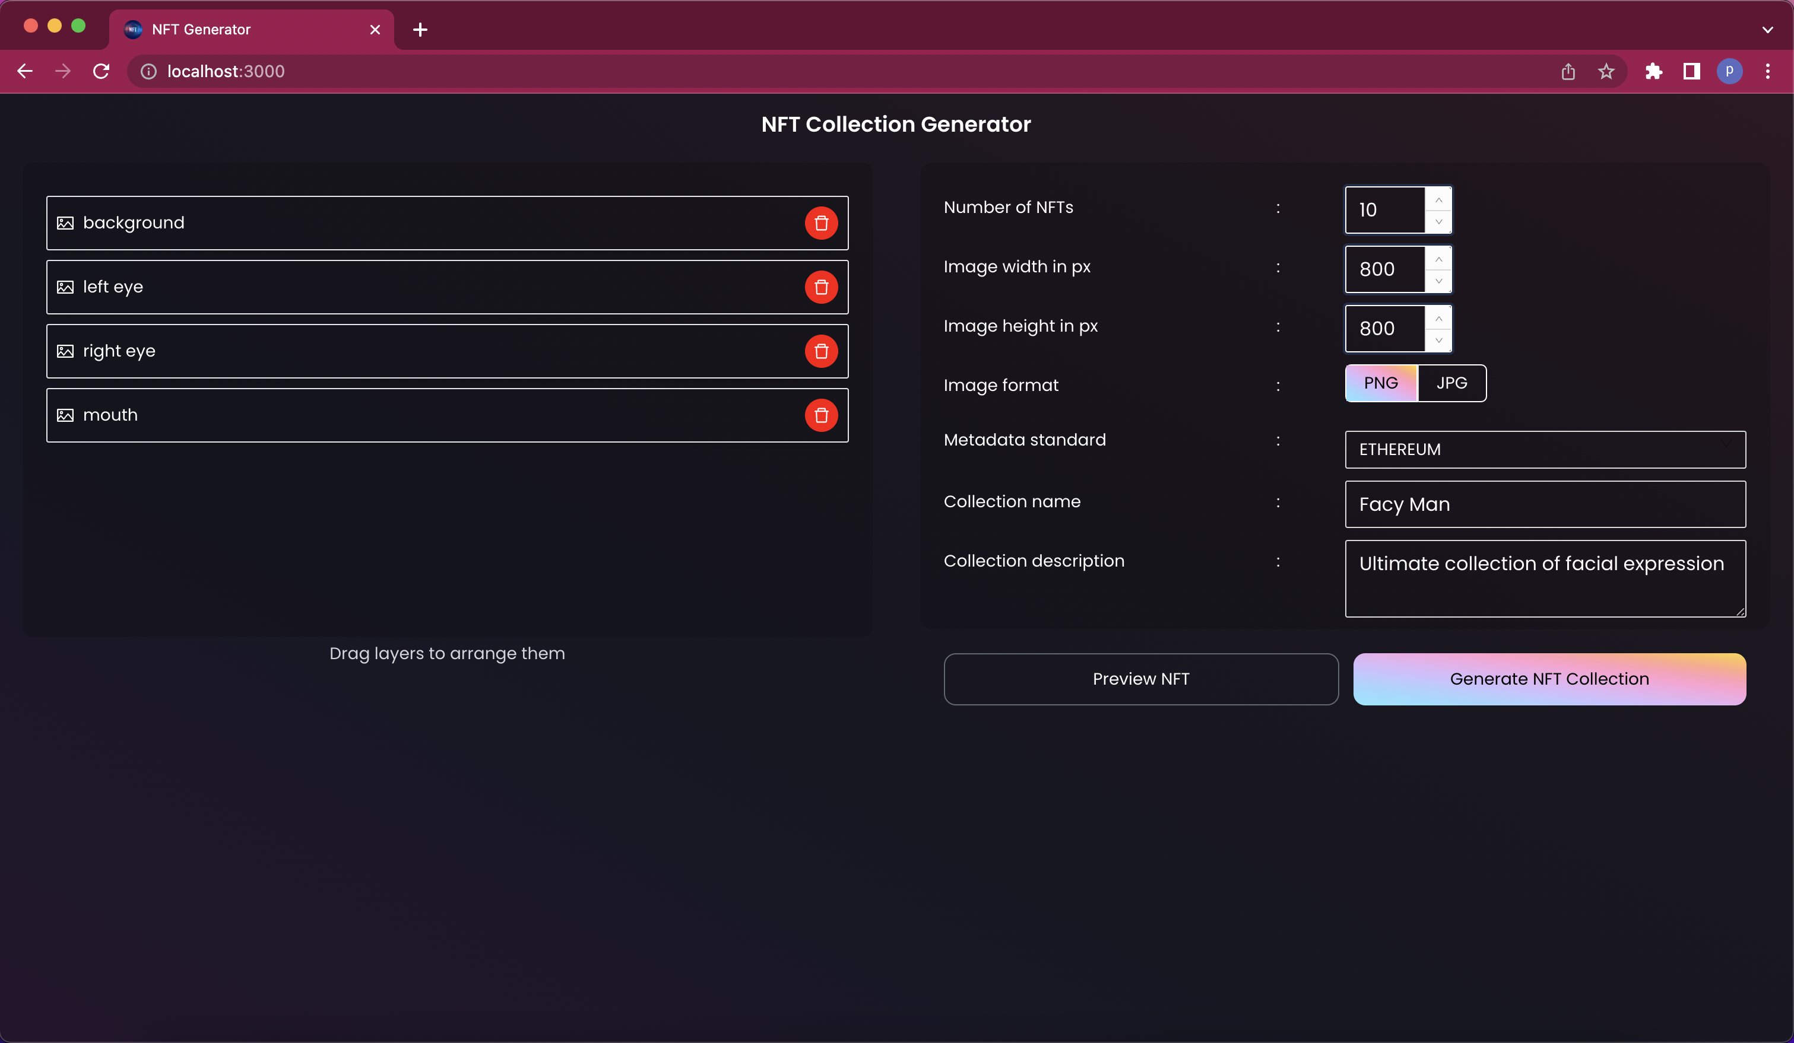Click the browser reload icon

101,71
